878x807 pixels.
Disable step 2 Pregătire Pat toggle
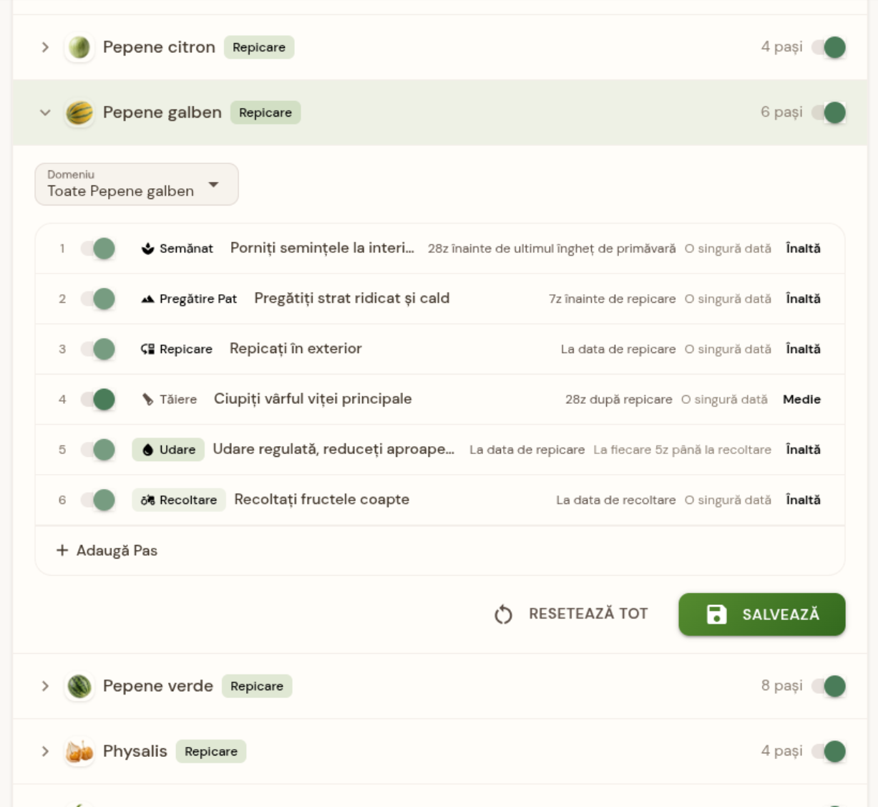point(98,299)
